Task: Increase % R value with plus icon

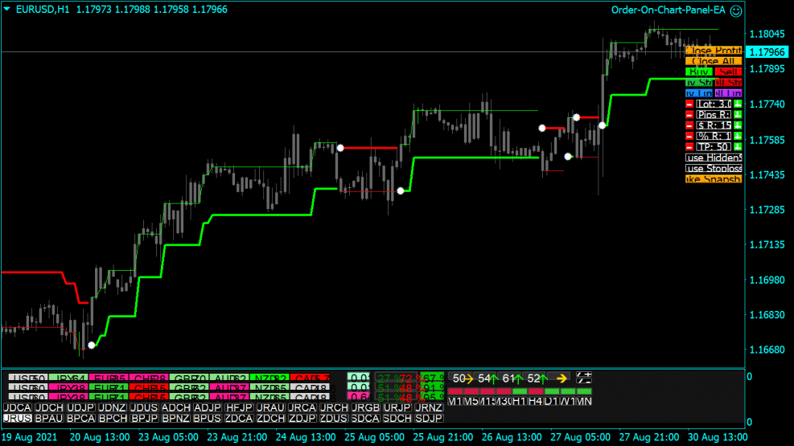Action: [x=738, y=136]
